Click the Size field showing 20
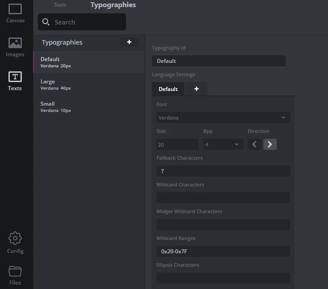Screen dimensions: 328x289 (x=177, y=144)
